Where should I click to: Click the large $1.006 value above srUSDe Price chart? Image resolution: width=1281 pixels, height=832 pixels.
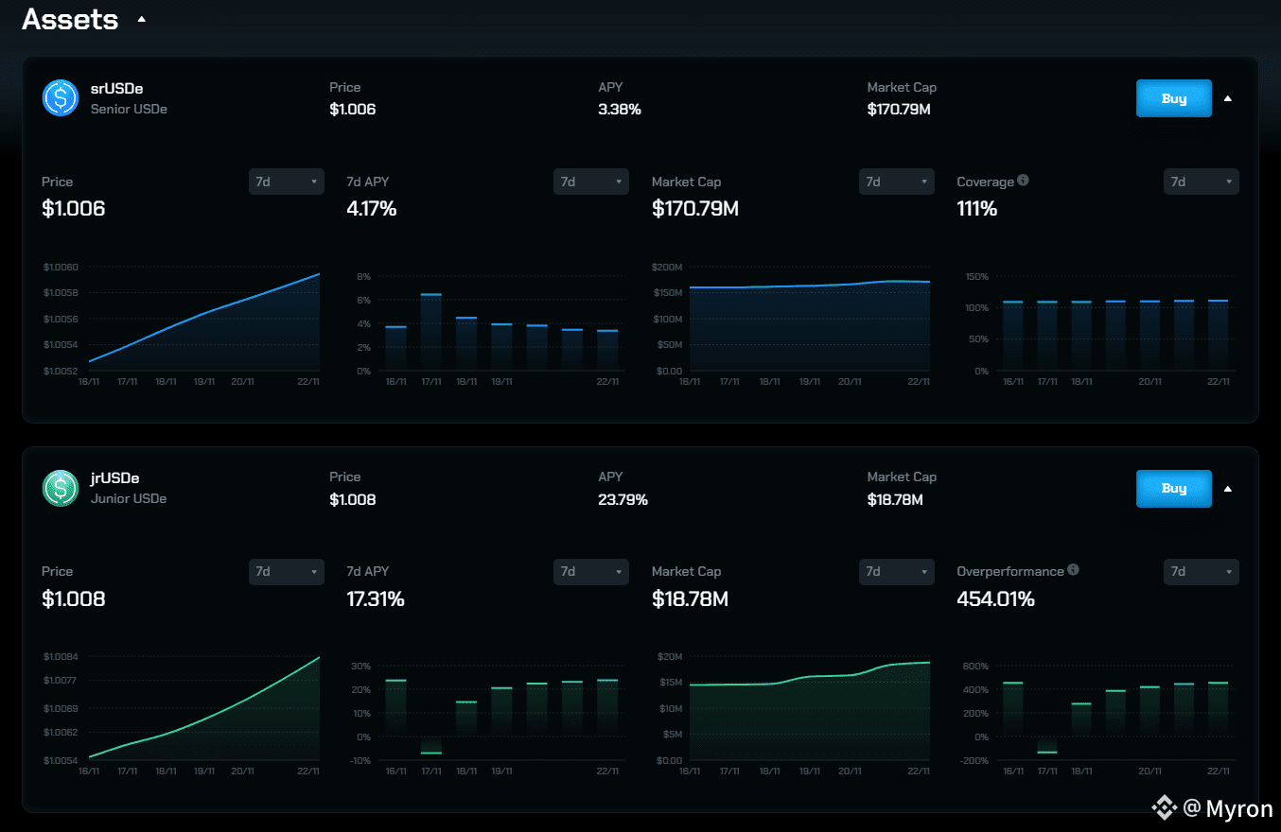[x=74, y=209]
